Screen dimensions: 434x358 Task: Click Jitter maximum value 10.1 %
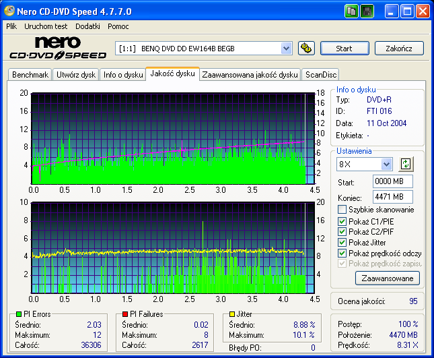coord(303,334)
